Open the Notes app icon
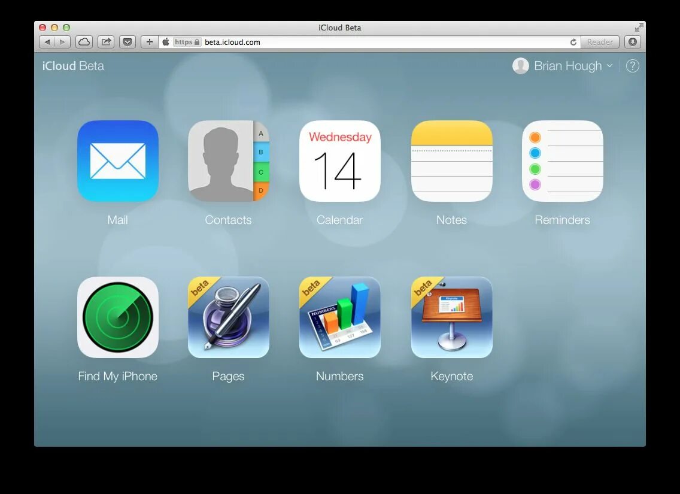Viewport: 680px width, 494px height. [x=451, y=161]
